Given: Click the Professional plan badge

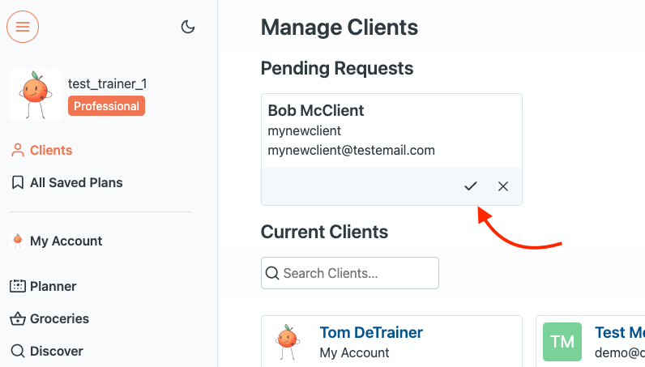Looking at the screenshot, I should point(106,106).
